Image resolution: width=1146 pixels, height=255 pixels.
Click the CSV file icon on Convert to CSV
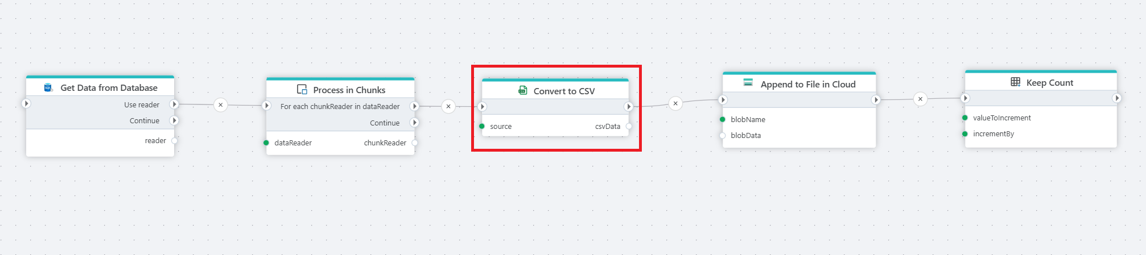coord(522,91)
